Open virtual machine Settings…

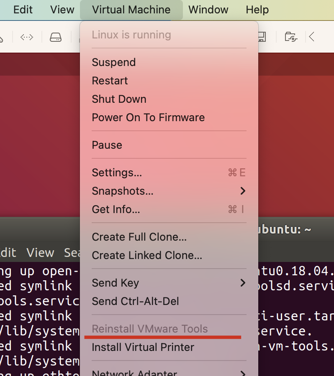tap(169, 173)
